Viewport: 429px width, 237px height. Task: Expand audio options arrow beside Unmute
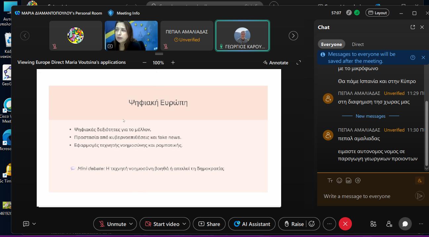pos(131,224)
